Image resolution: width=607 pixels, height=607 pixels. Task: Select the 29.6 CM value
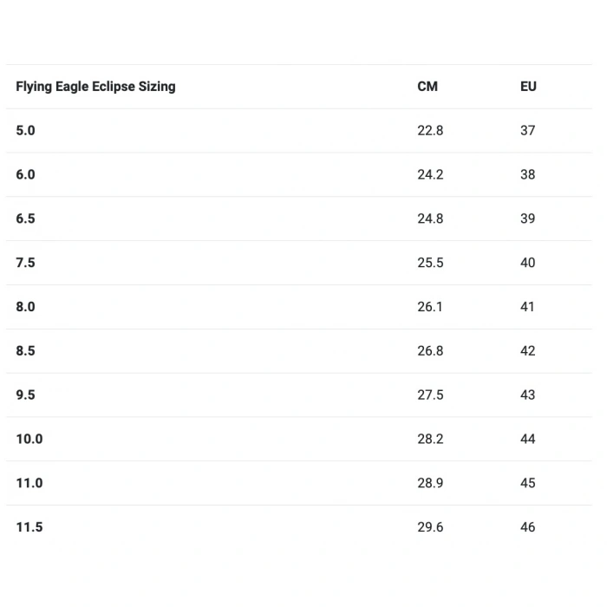430,527
